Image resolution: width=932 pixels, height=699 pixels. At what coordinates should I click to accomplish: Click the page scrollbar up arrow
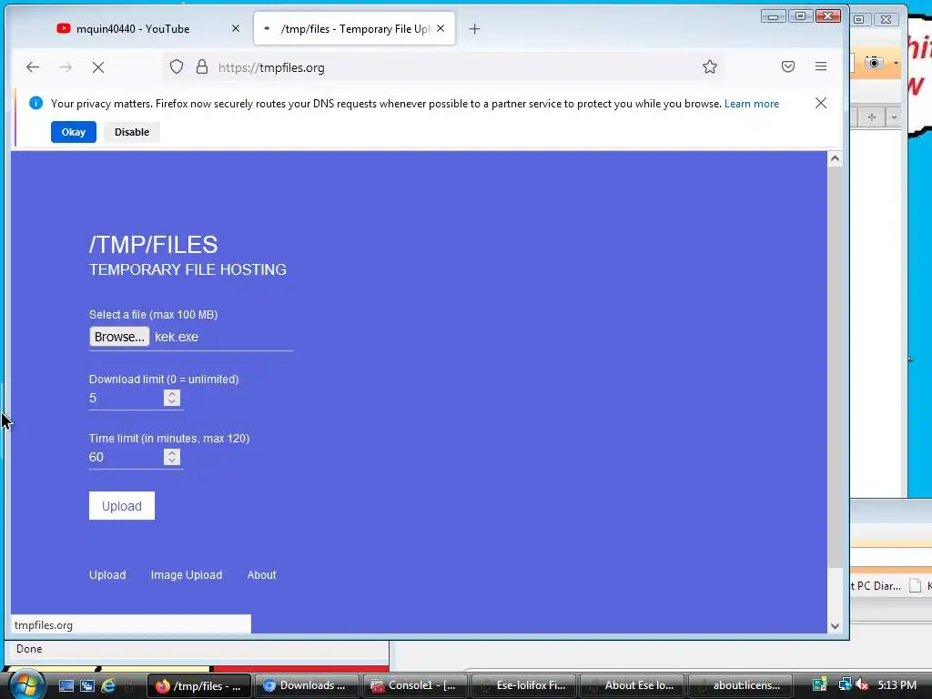tap(836, 158)
